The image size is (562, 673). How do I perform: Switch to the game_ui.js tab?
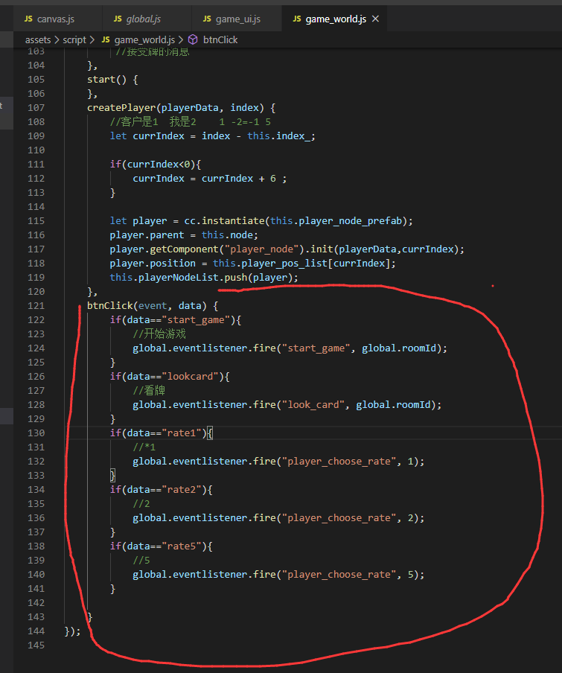[x=237, y=19]
